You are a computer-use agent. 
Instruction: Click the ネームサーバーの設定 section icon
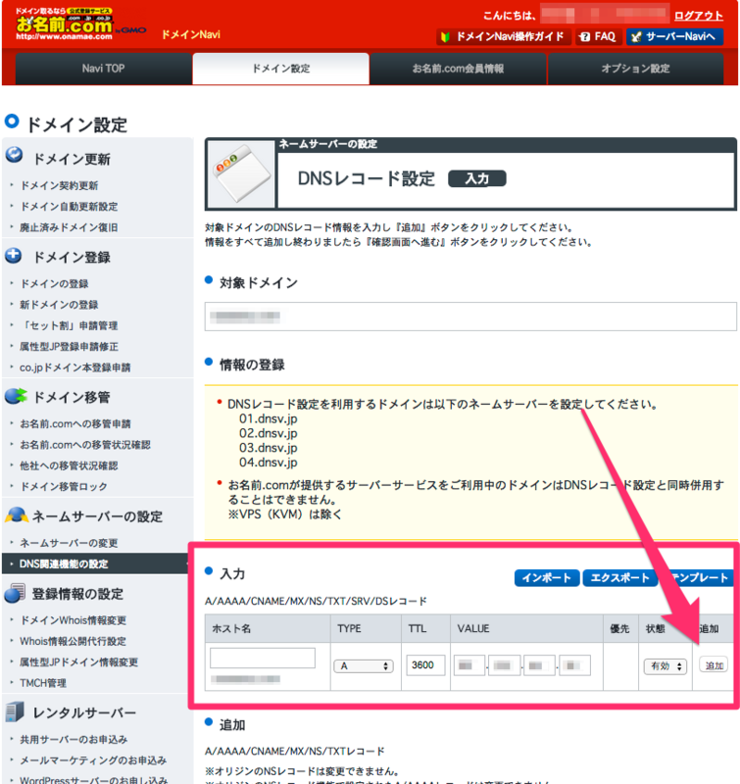[17, 515]
